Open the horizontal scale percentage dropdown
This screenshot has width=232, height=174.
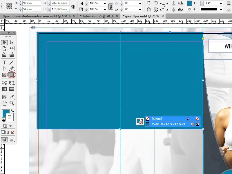(x=105, y=3)
